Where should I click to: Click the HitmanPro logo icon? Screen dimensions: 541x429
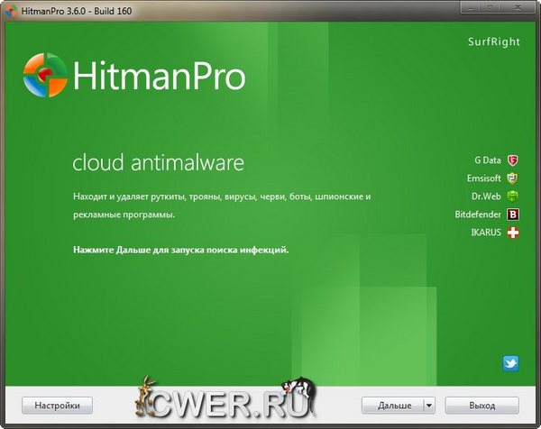[45, 75]
